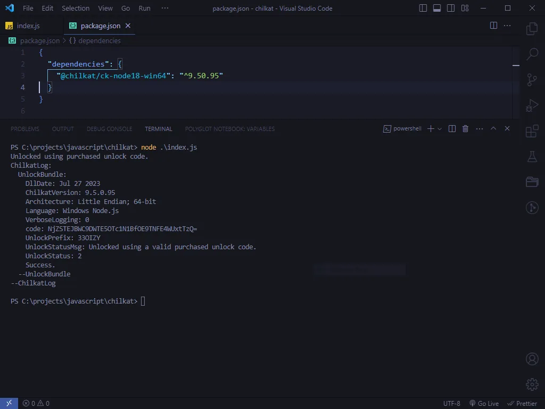
Task: Click the "node .\index.js" command text
Action: [169, 147]
